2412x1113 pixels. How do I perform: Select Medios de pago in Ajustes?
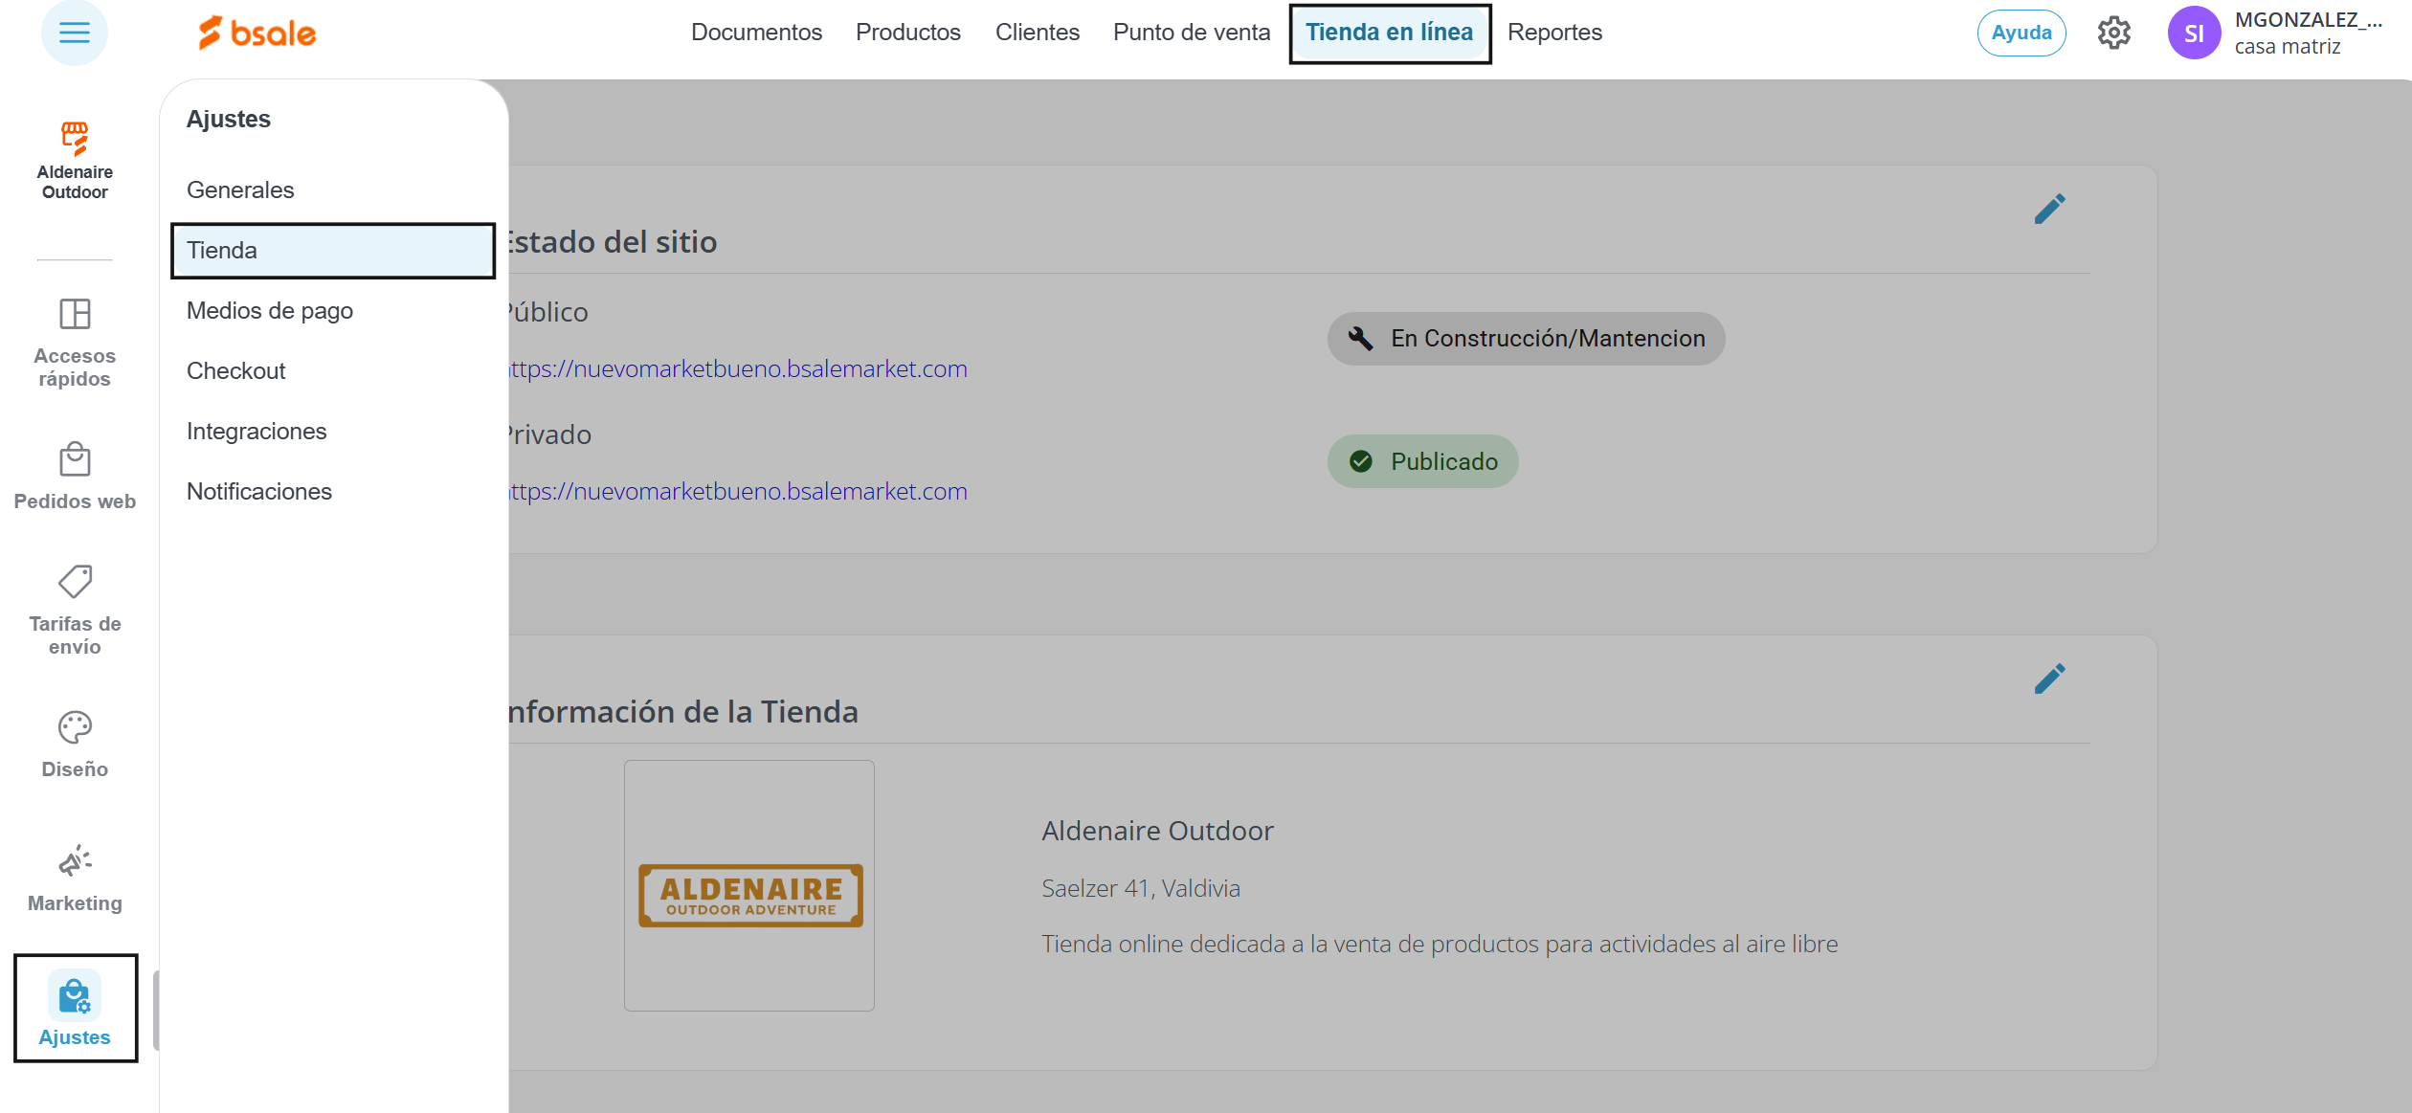[x=270, y=311]
